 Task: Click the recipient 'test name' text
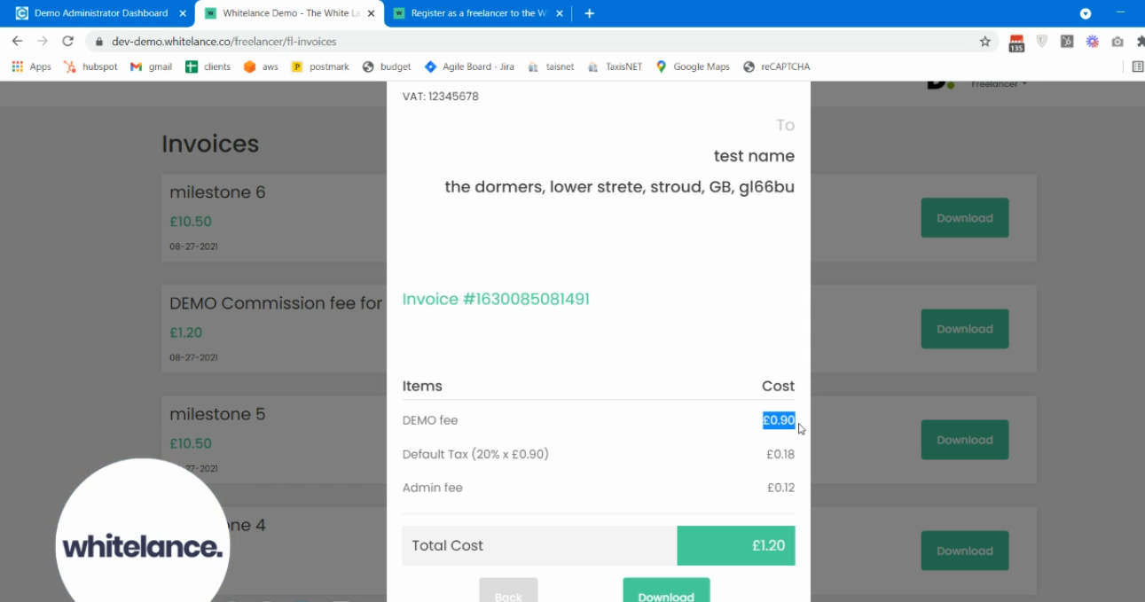click(754, 156)
